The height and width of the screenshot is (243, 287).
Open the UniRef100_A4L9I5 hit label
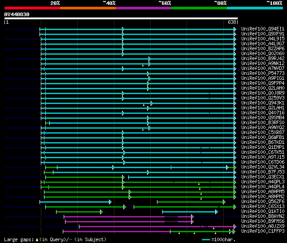pyautogui.click(x=263, y=39)
